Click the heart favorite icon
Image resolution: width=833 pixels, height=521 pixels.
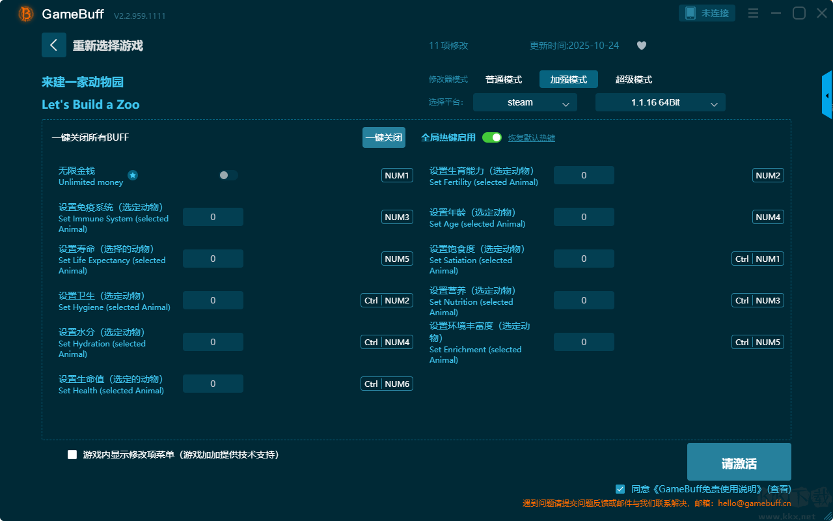641,46
